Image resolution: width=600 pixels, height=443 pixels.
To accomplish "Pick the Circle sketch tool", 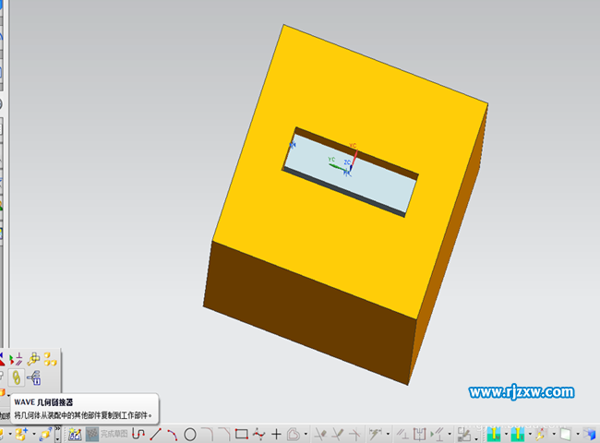I will tap(190, 434).
